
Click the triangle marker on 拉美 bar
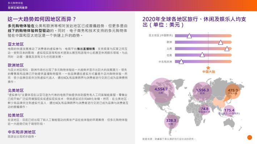click(202, 54)
